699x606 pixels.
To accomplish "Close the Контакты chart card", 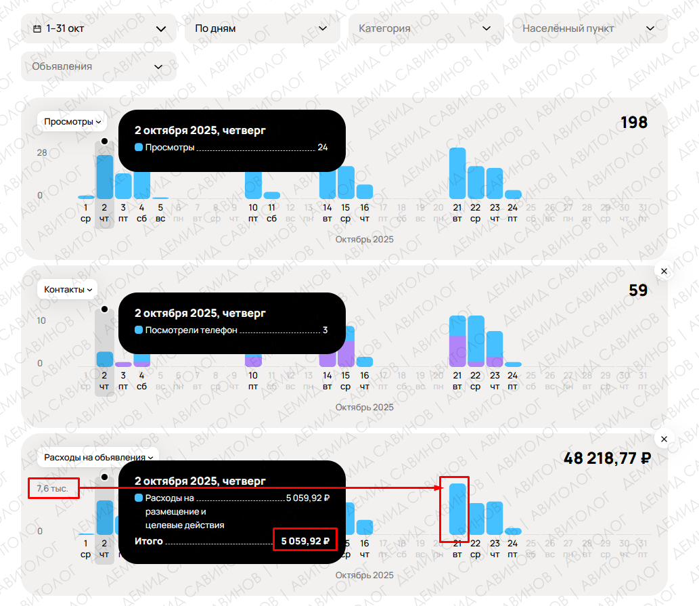I will coord(664,271).
